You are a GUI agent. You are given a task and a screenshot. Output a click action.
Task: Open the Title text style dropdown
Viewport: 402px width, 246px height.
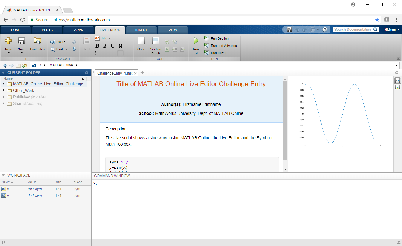pos(103,38)
